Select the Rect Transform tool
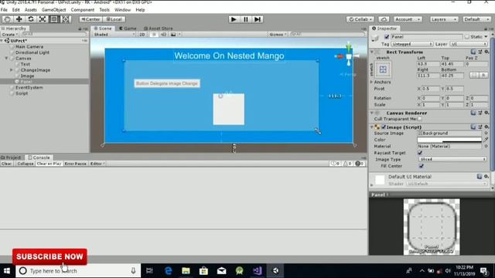 (54, 19)
